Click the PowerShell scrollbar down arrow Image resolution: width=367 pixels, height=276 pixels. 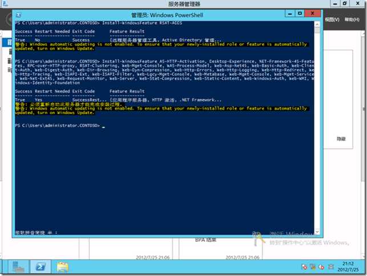(317, 232)
